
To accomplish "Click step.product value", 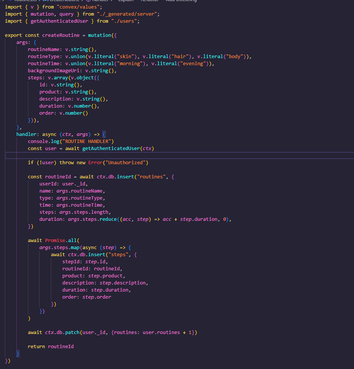I will coord(105,276).
